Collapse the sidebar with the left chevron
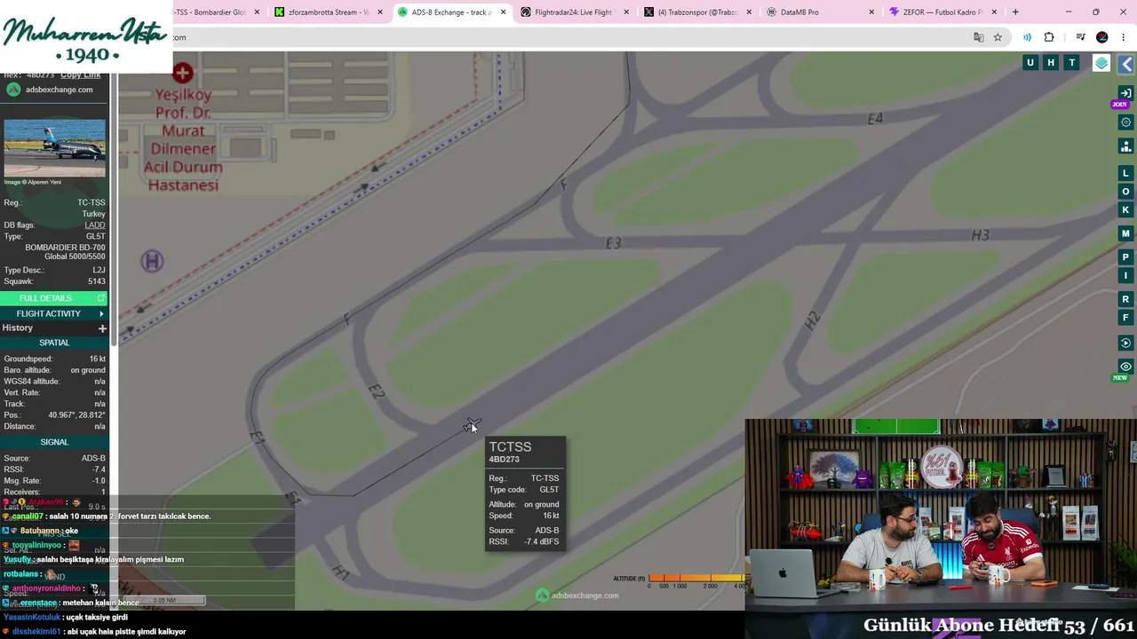 pos(1126,64)
